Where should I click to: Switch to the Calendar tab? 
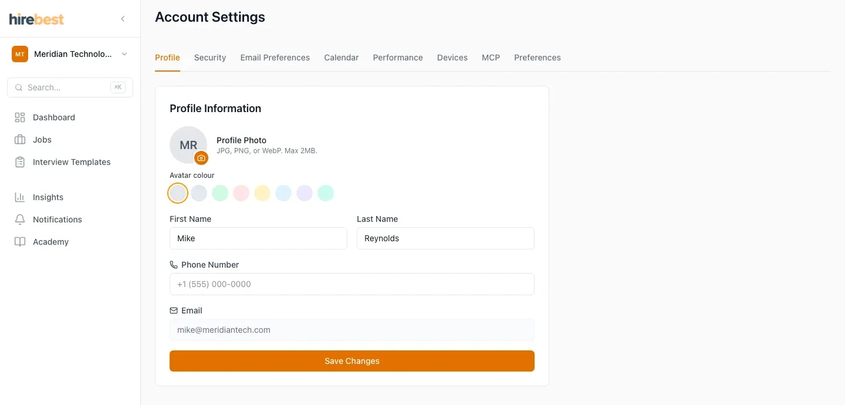tap(342, 58)
